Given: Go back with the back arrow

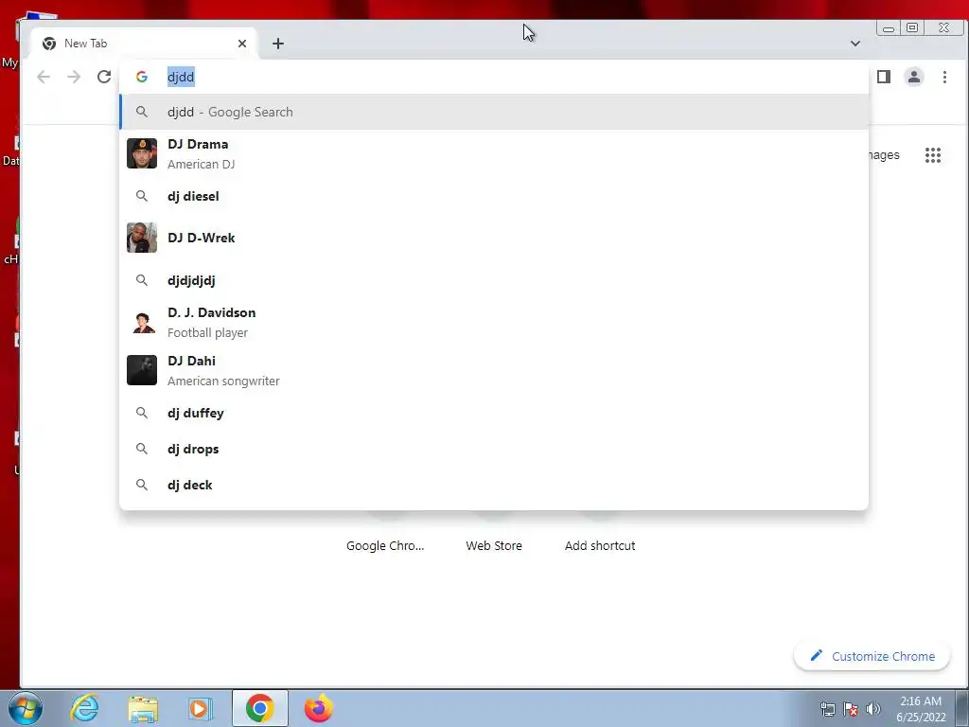Looking at the screenshot, I should coord(44,77).
